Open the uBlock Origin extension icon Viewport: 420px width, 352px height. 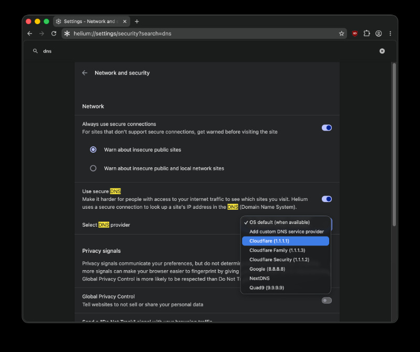coord(355,34)
